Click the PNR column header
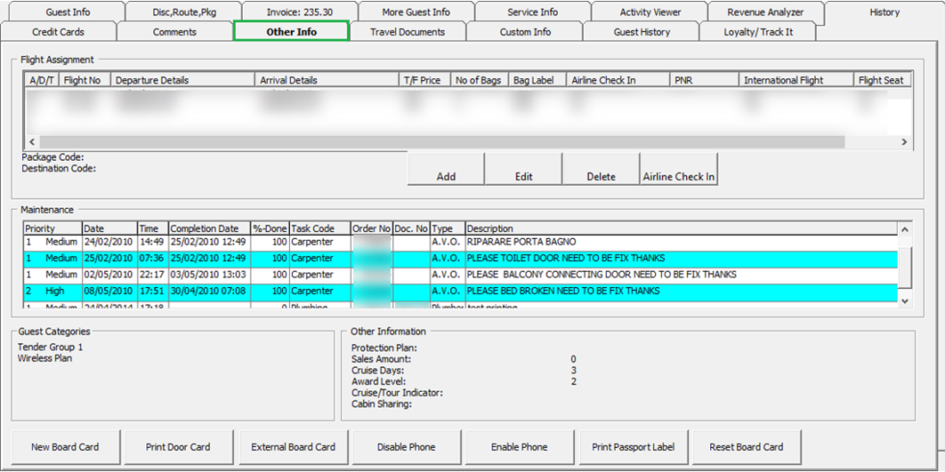 (x=705, y=80)
